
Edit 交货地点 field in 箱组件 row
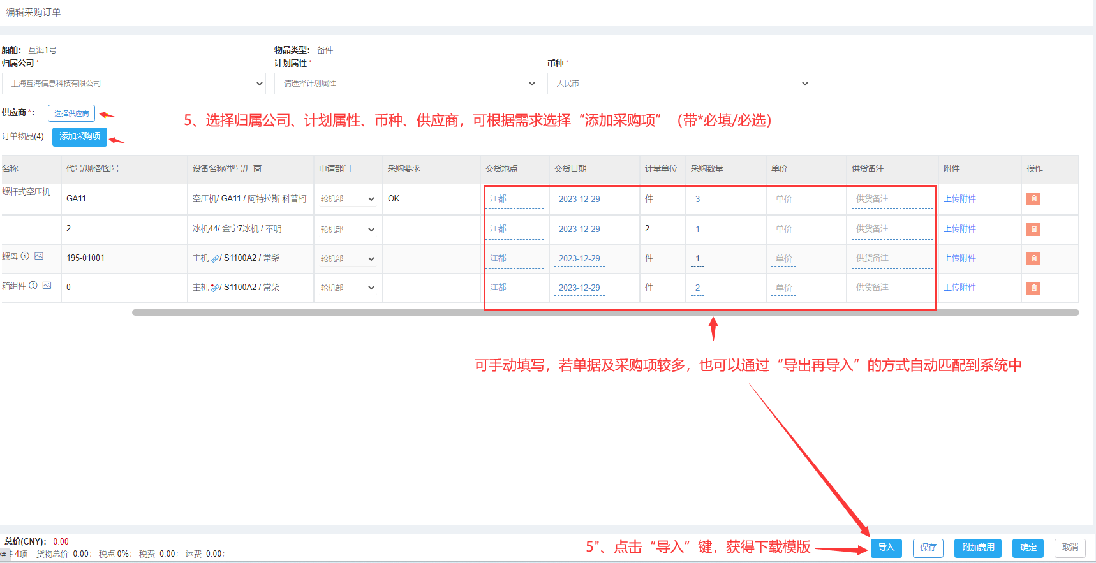(x=514, y=288)
